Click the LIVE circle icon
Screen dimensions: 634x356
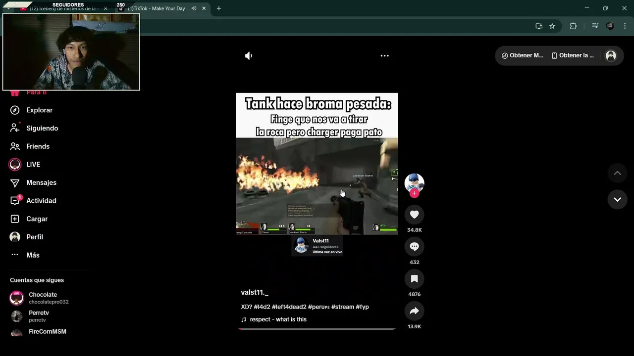[15, 164]
